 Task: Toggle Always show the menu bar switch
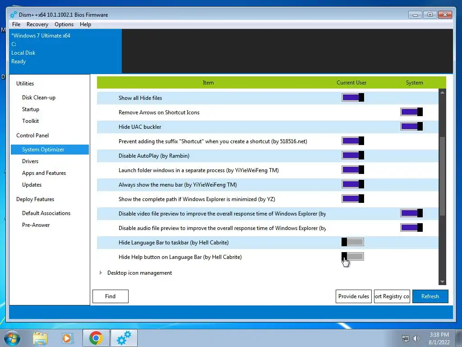coord(353,184)
